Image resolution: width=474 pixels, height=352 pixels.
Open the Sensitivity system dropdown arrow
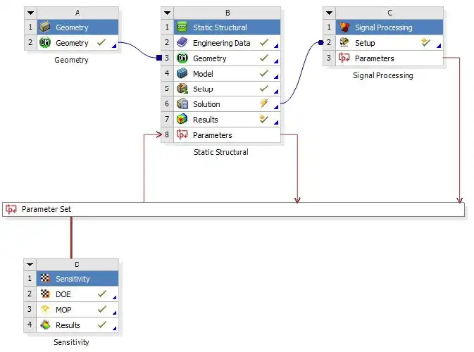coord(30,265)
